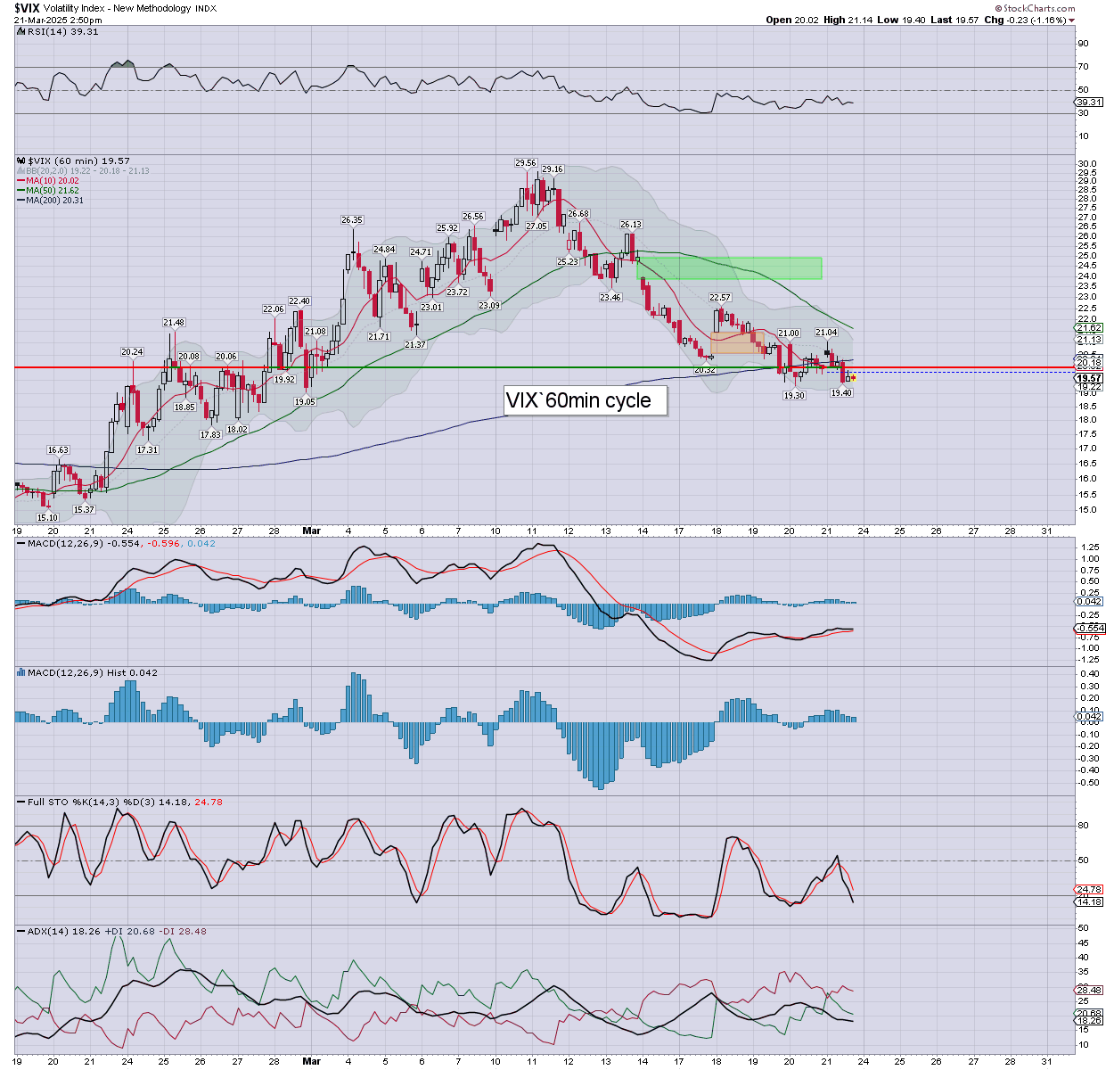Click the 19.57 last price axis tag
Image resolution: width=1114 pixels, height=1070 pixels.
point(1089,379)
